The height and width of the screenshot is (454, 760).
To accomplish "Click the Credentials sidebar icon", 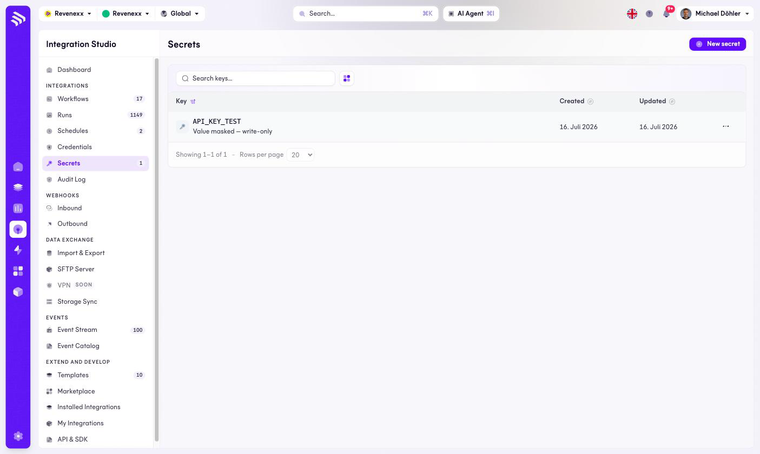I will [x=49, y=147].
